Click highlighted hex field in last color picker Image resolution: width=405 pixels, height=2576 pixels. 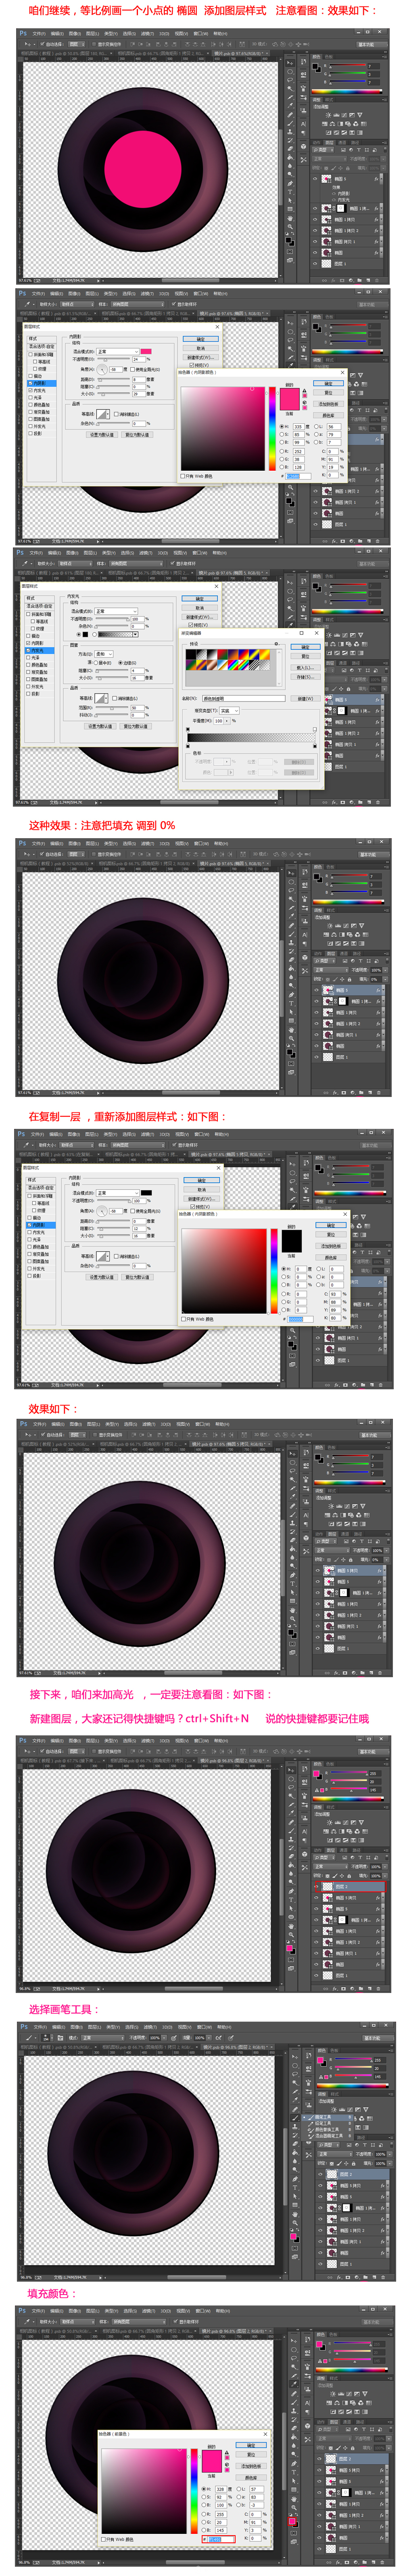click(x=222, y=2539)
